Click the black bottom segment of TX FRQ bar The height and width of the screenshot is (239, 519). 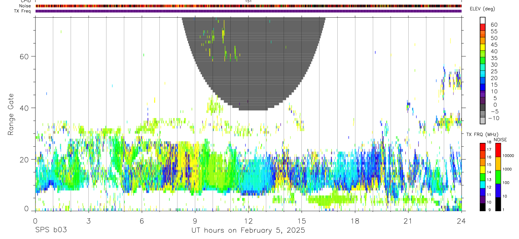(482, 207)
